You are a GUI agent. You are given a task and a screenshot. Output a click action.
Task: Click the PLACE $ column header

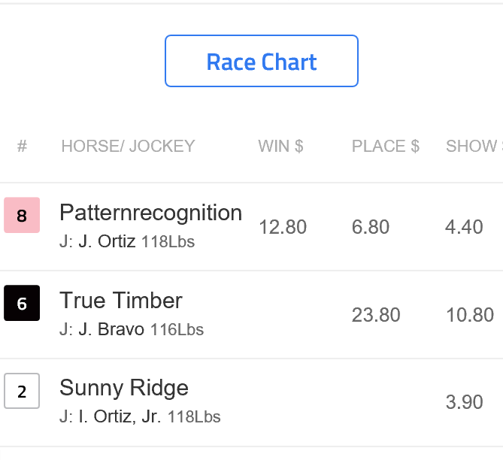coord(385,147)
